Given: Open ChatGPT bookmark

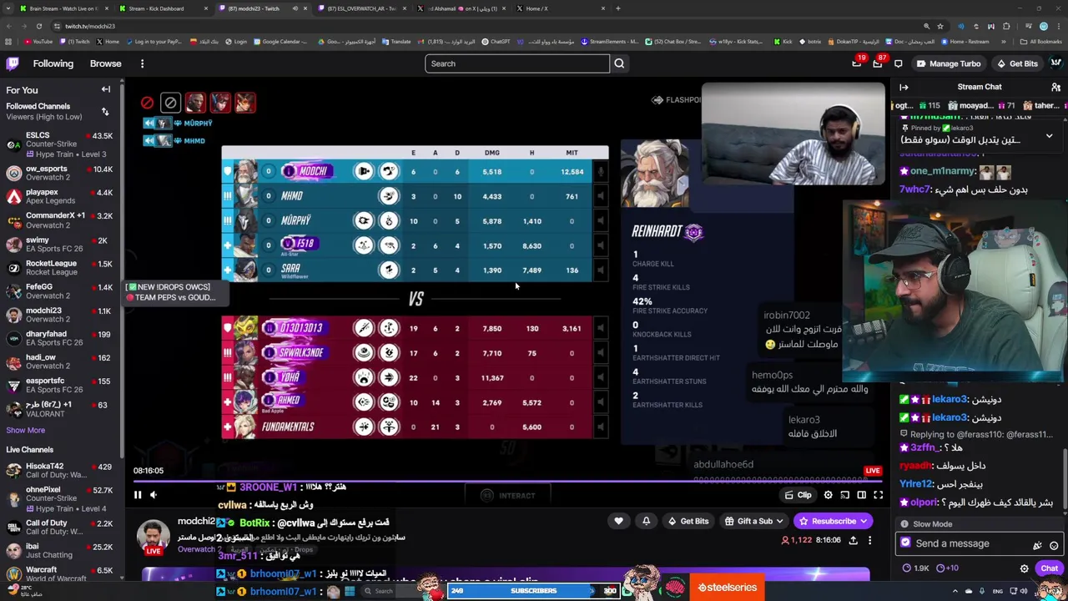Looking at the screenshot, I should pos(496,42).
